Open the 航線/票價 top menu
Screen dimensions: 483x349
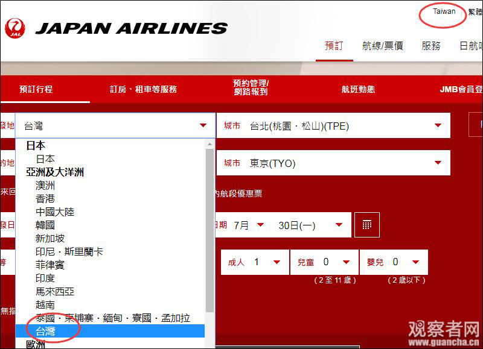pos(383,46)
